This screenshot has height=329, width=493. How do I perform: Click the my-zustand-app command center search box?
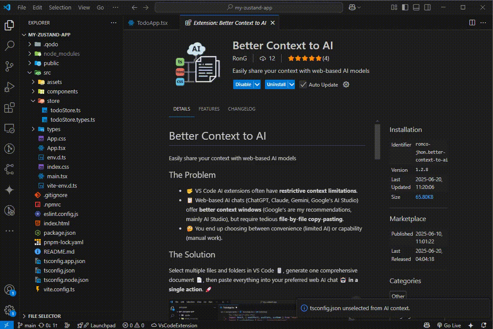[249, 8]
